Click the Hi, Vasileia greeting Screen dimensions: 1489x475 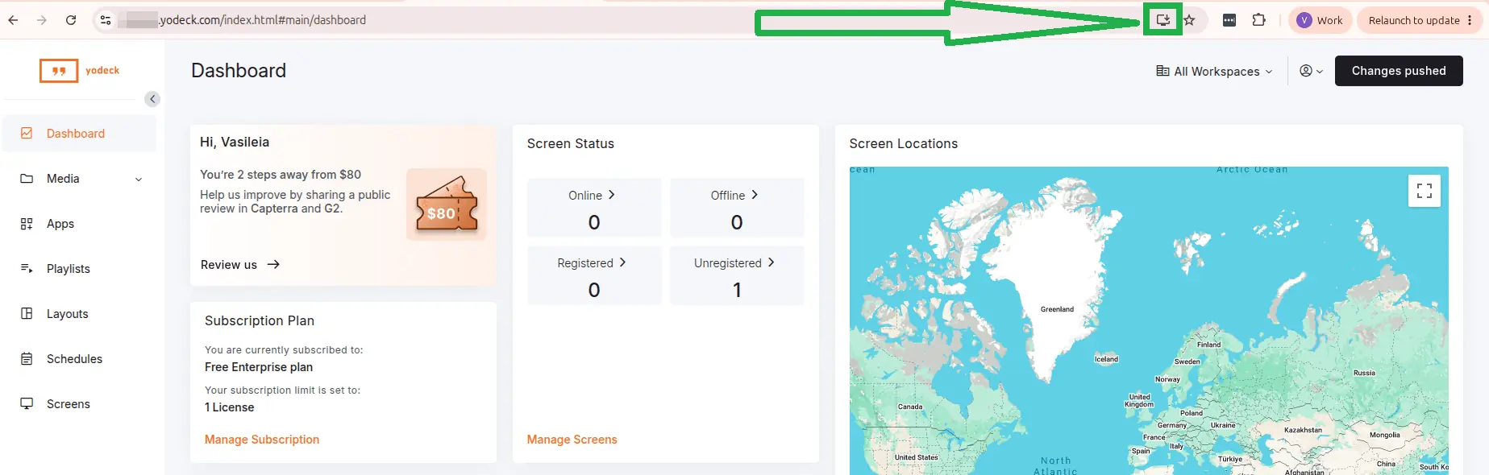[235, 142]
